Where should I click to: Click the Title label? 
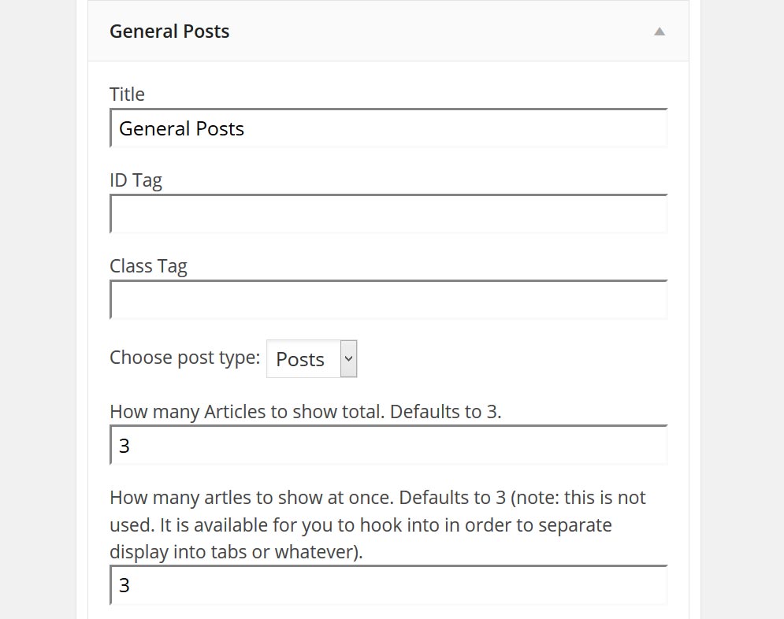point(127,95)
